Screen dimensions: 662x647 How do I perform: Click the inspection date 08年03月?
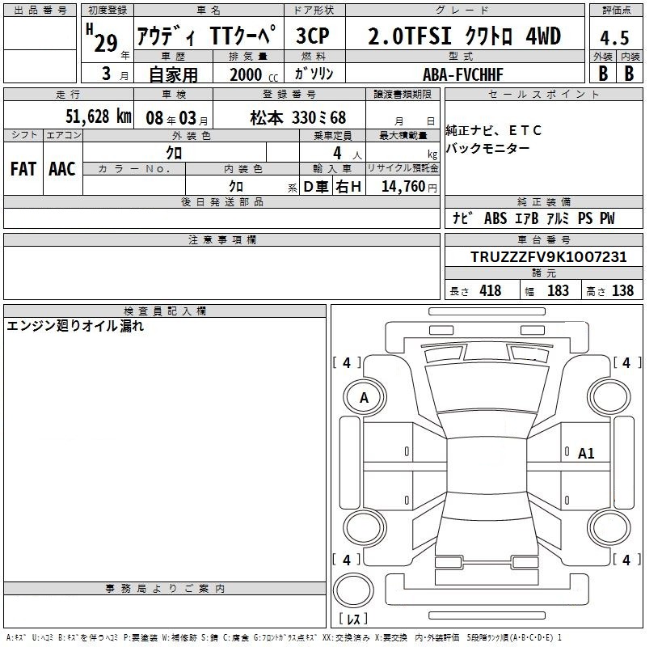(x=176, y=118)
